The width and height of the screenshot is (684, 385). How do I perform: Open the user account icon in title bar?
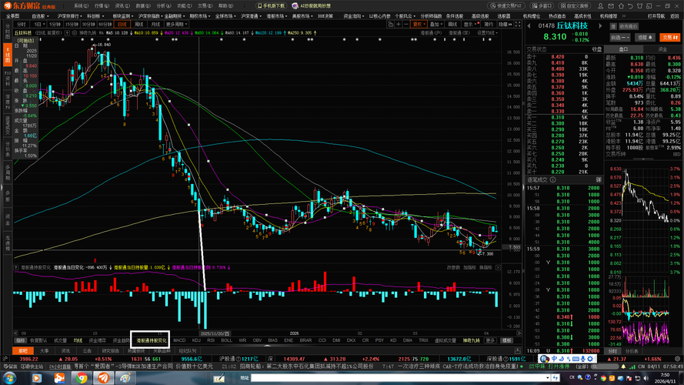600,6
